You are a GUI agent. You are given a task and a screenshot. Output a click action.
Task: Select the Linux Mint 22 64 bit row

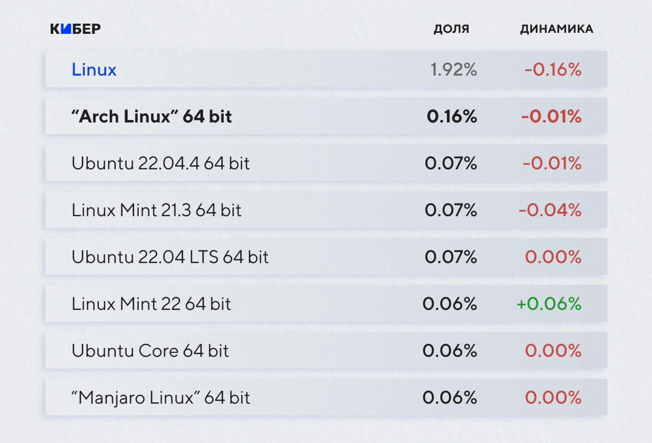pos(326,304)
